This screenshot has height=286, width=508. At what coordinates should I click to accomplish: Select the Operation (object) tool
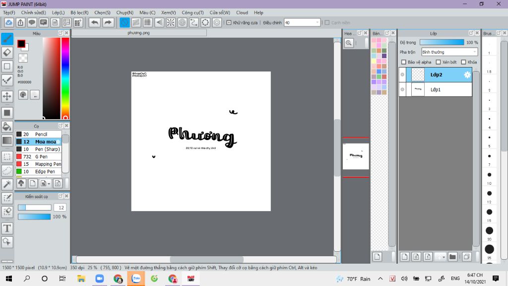(x=7, y=242)
